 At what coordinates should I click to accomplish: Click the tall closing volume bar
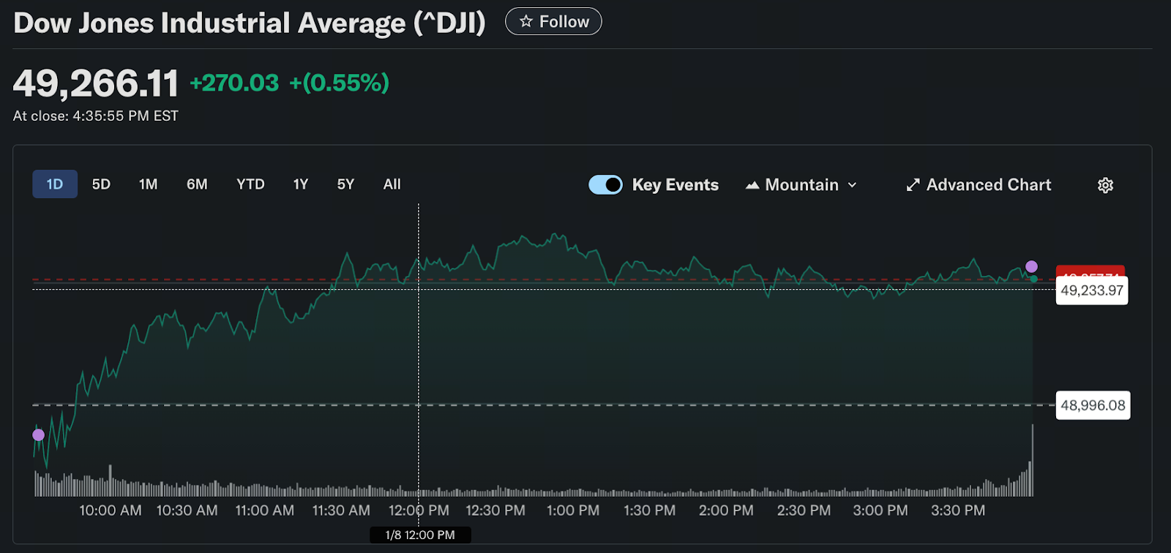(x=1032, y=460)
